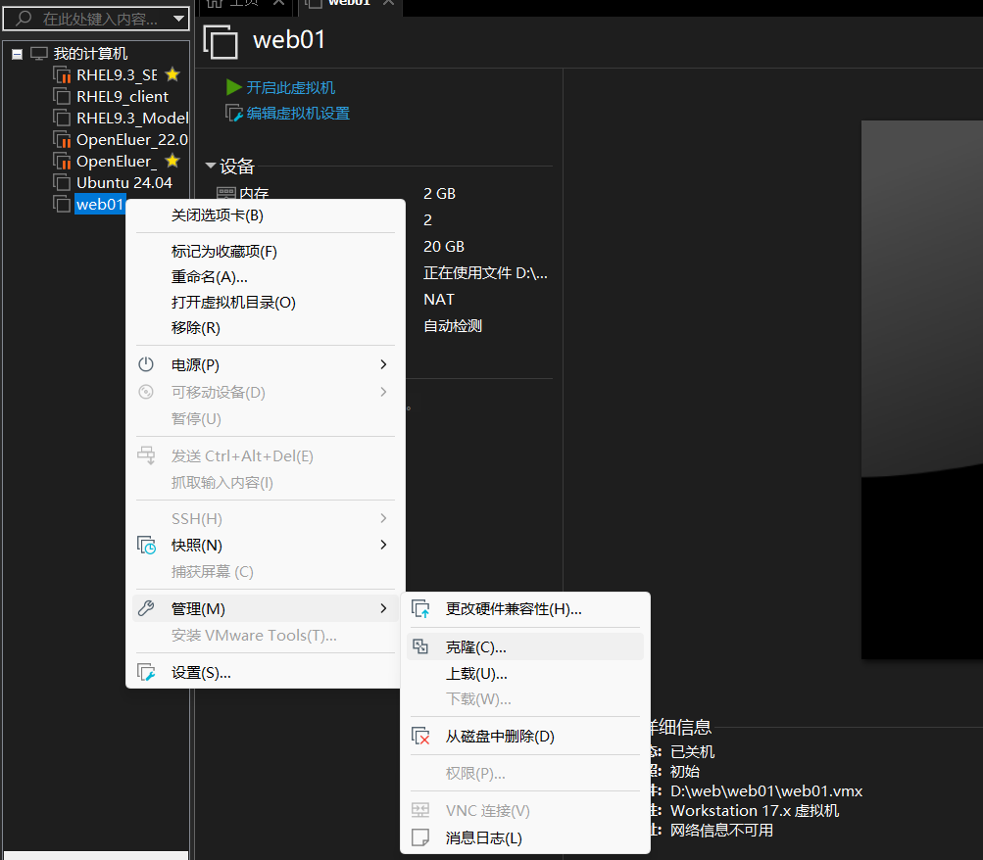Select 打开虚拟机目录(O) menu entry

point(266,303)
